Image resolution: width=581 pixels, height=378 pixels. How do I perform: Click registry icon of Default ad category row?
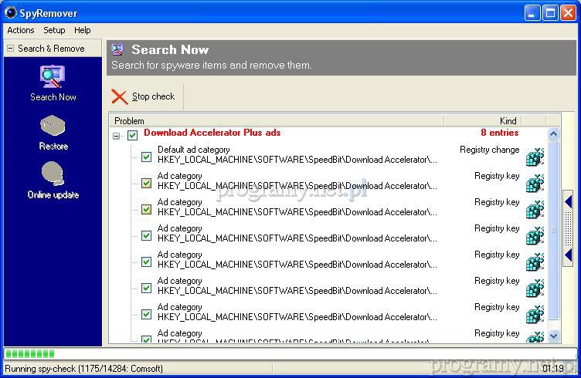click(x=535, y=157)
